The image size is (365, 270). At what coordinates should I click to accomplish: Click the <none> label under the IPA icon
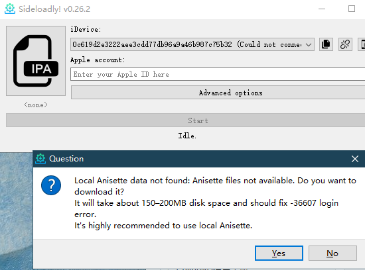tap(36, 105)
